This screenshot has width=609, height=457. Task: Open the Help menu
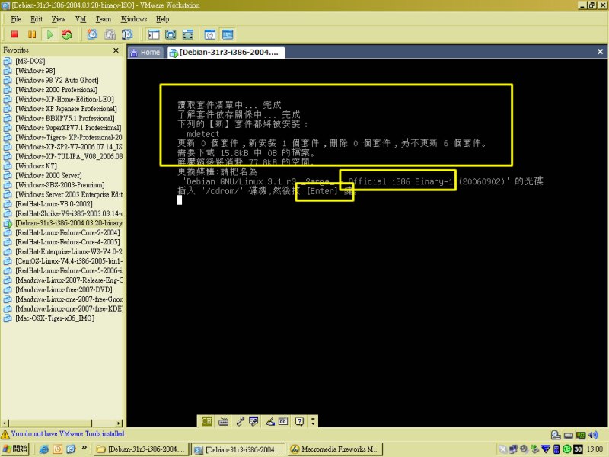tap(163, 19)
